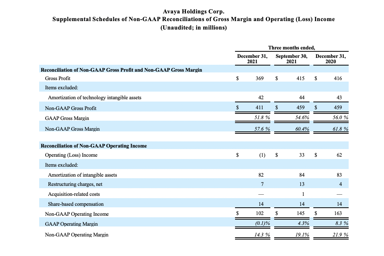Click the 'GAAP Operating Margin' row label
The image size is (384, 256).
pyautogui.click(x=71, y=224)
